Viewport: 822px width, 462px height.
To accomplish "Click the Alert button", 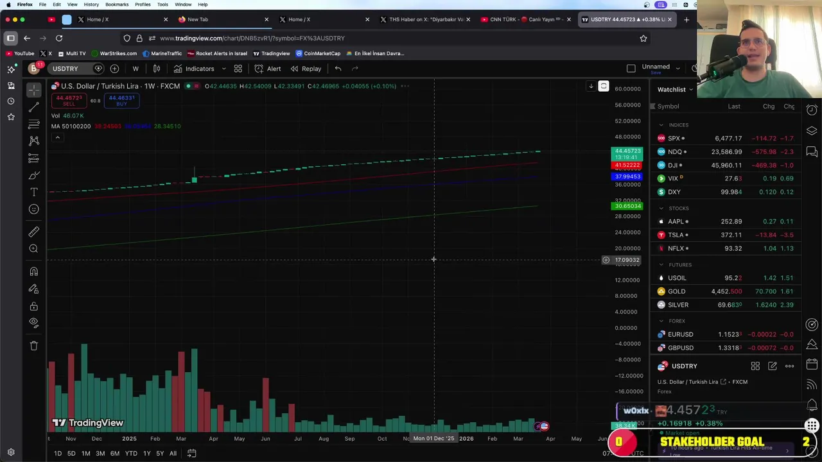I will (268, 69).
